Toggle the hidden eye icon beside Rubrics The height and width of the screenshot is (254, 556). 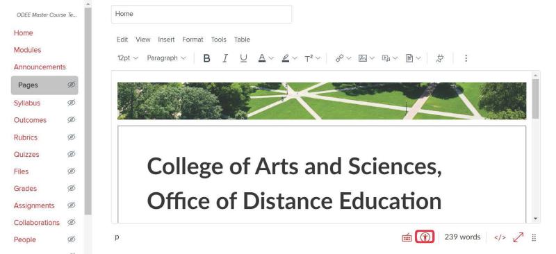click(x=72, y=137)
